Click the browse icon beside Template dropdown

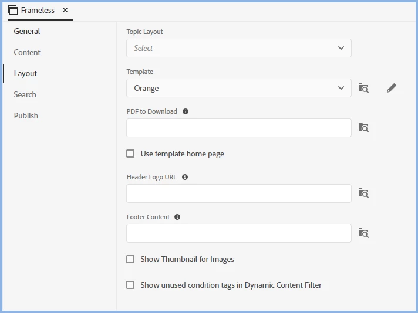tap(363, 88)
